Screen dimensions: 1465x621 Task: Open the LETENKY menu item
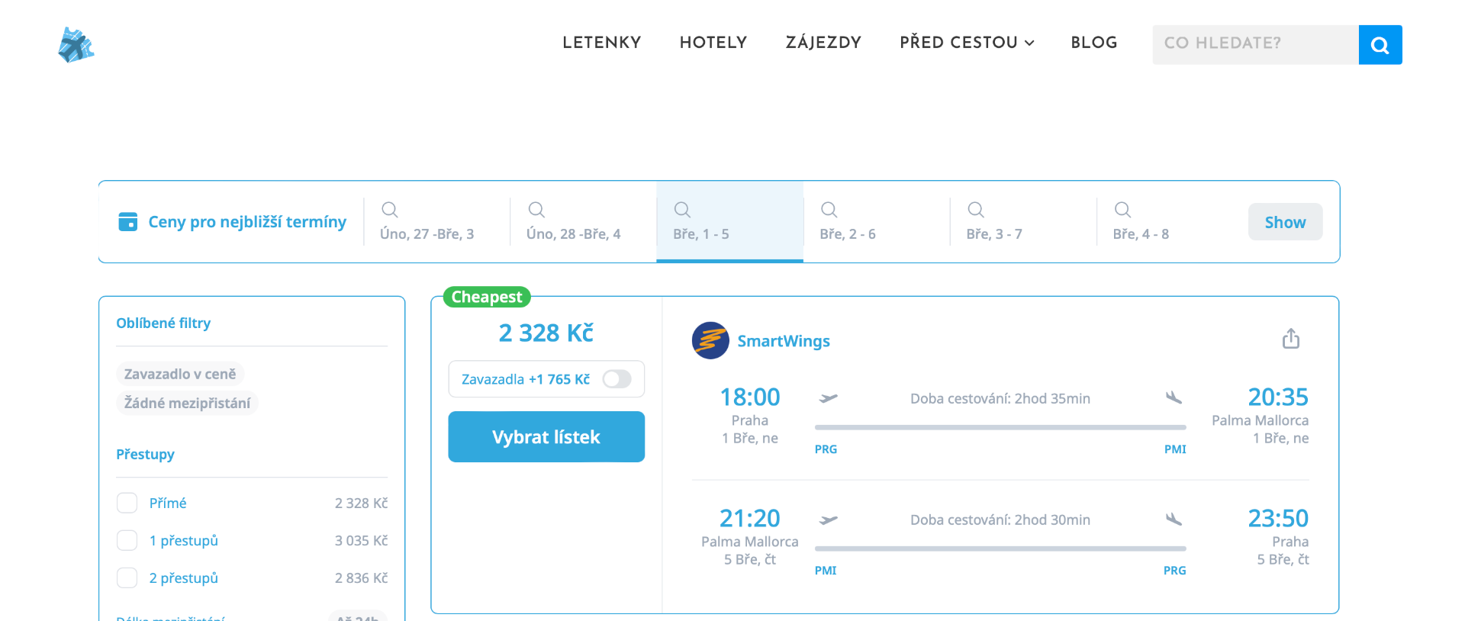point(601,43)
